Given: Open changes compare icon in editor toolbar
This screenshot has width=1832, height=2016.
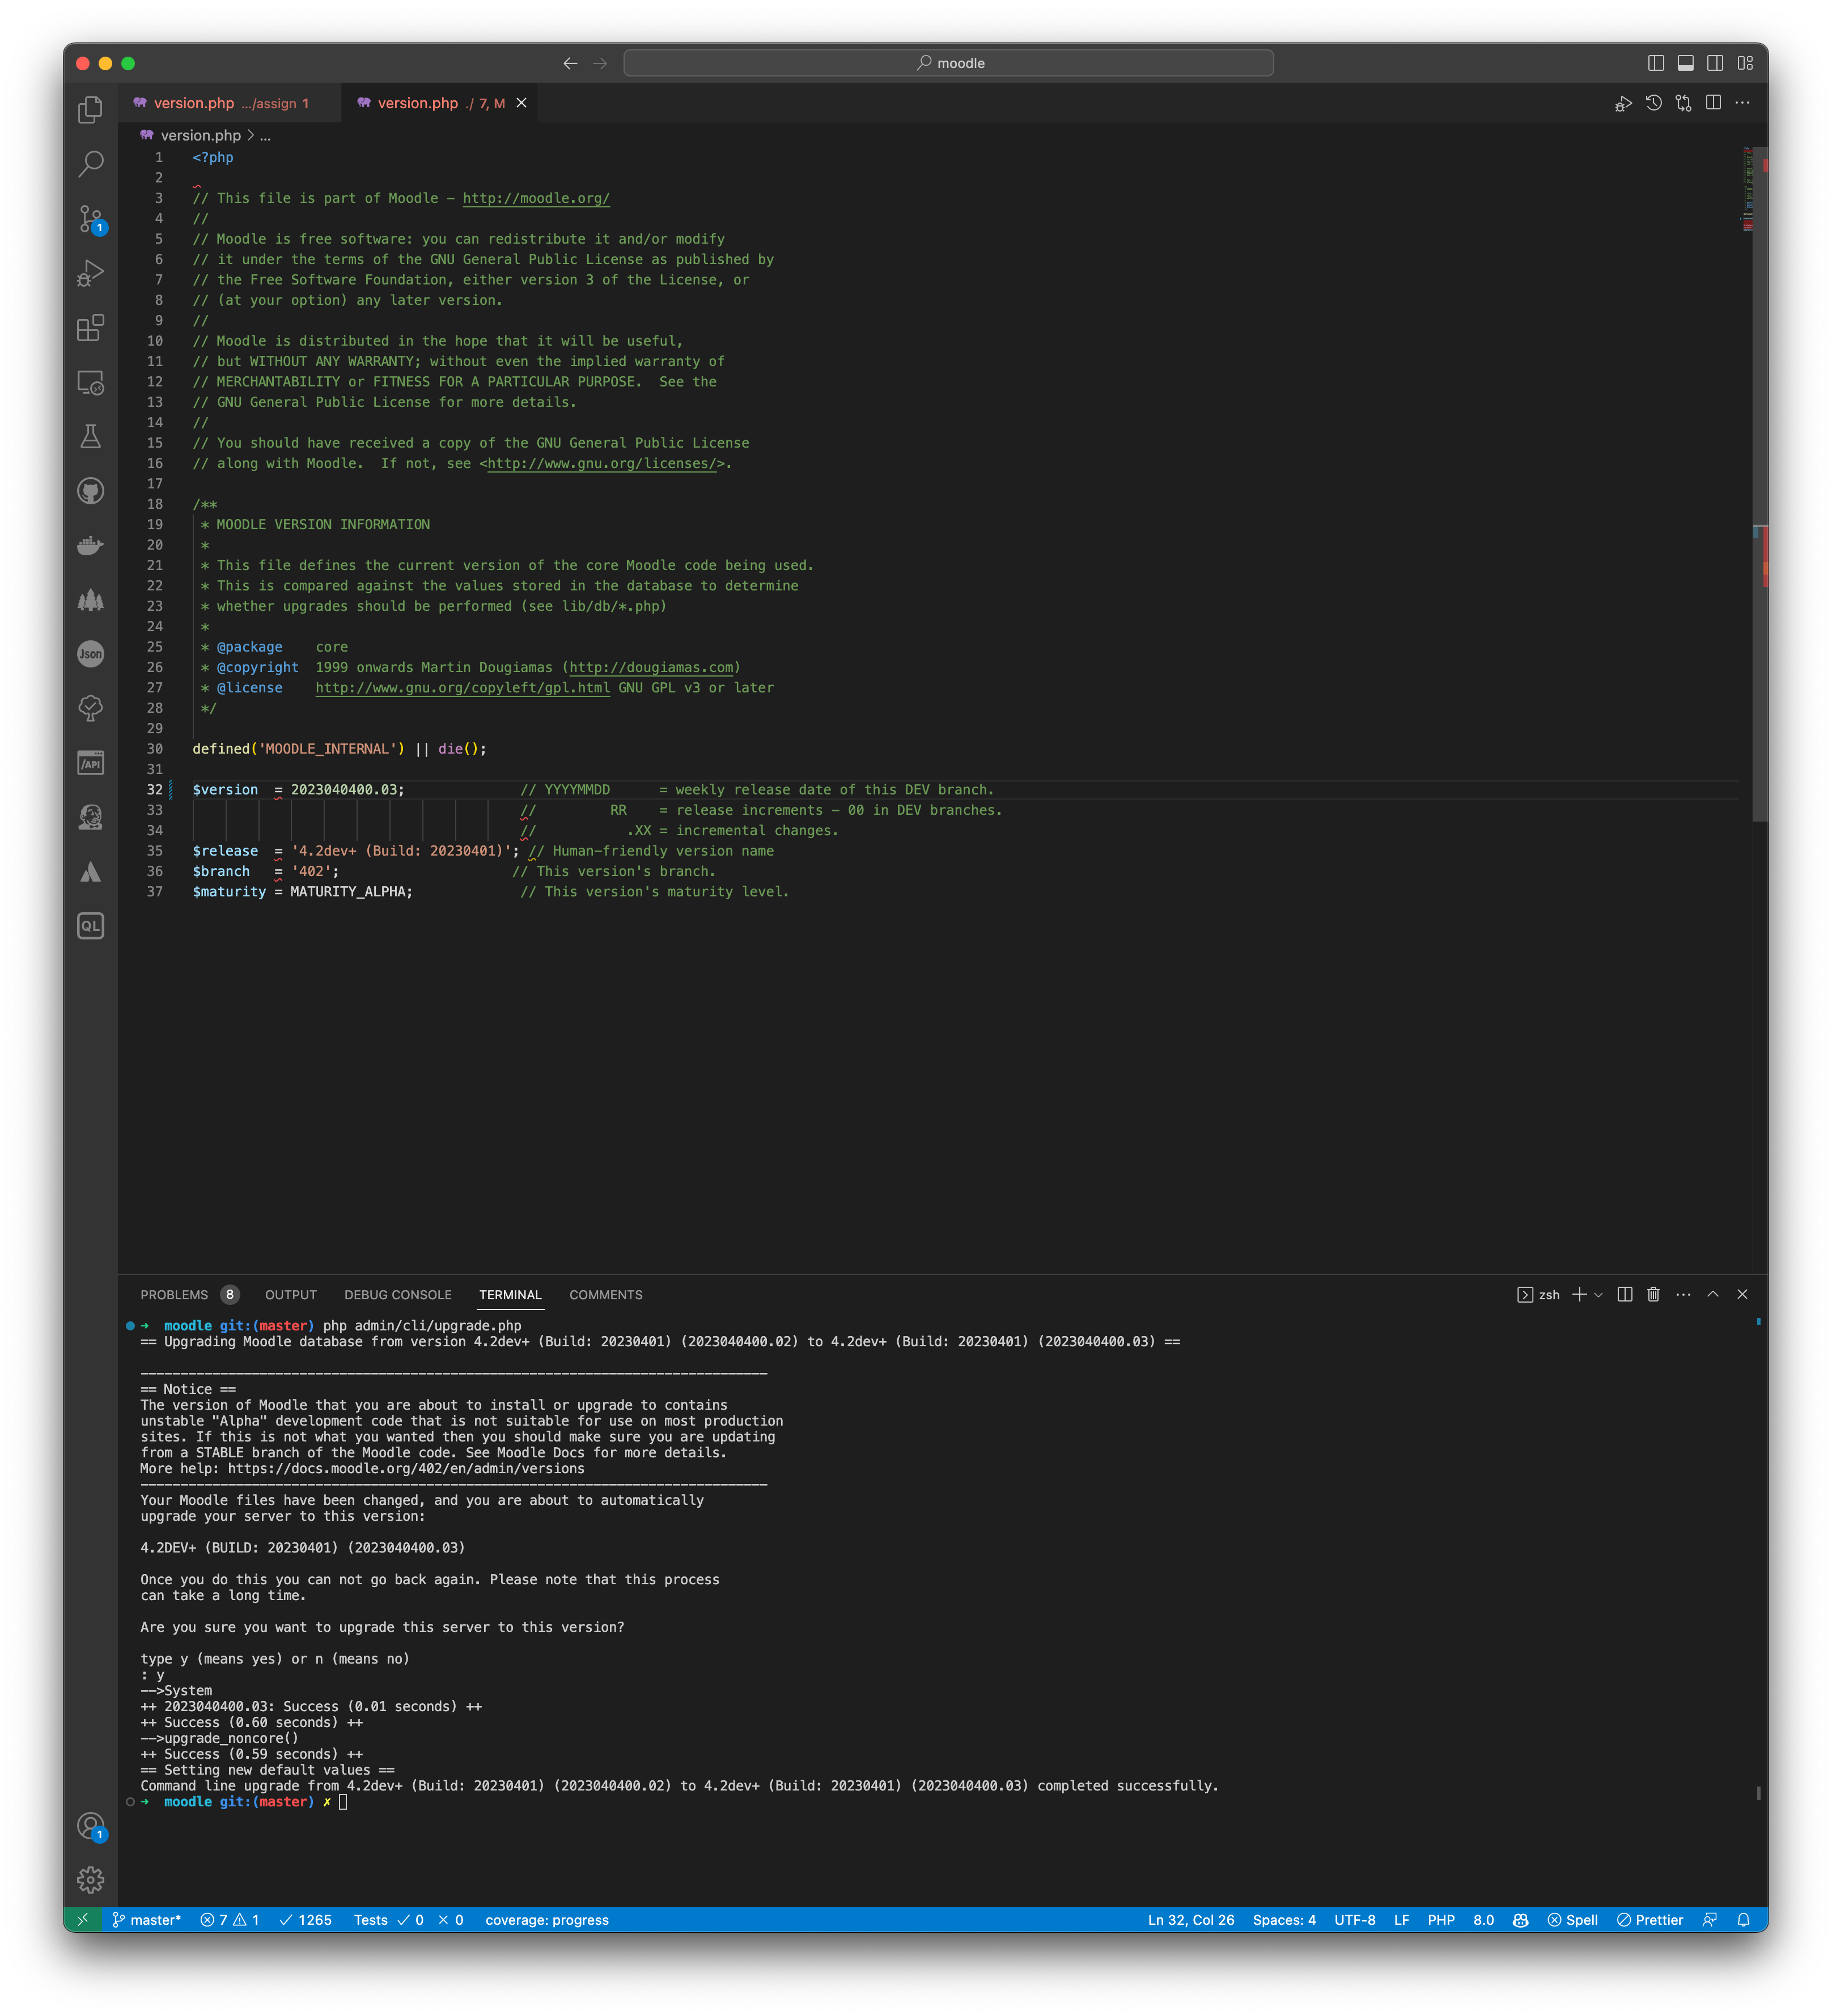Looking at the screenshot, I should click(x=1684, y=103).
